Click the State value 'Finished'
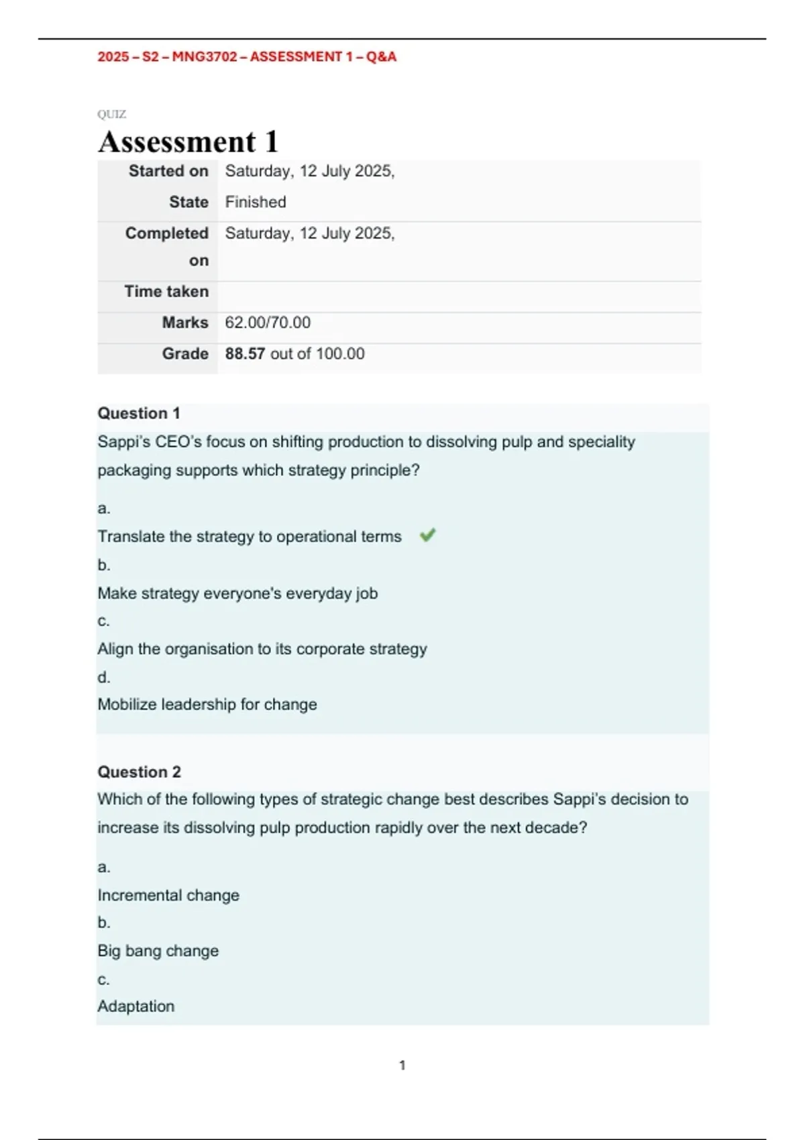The width and height of the screenshot is (805, 1140). [x=256, y=202]
